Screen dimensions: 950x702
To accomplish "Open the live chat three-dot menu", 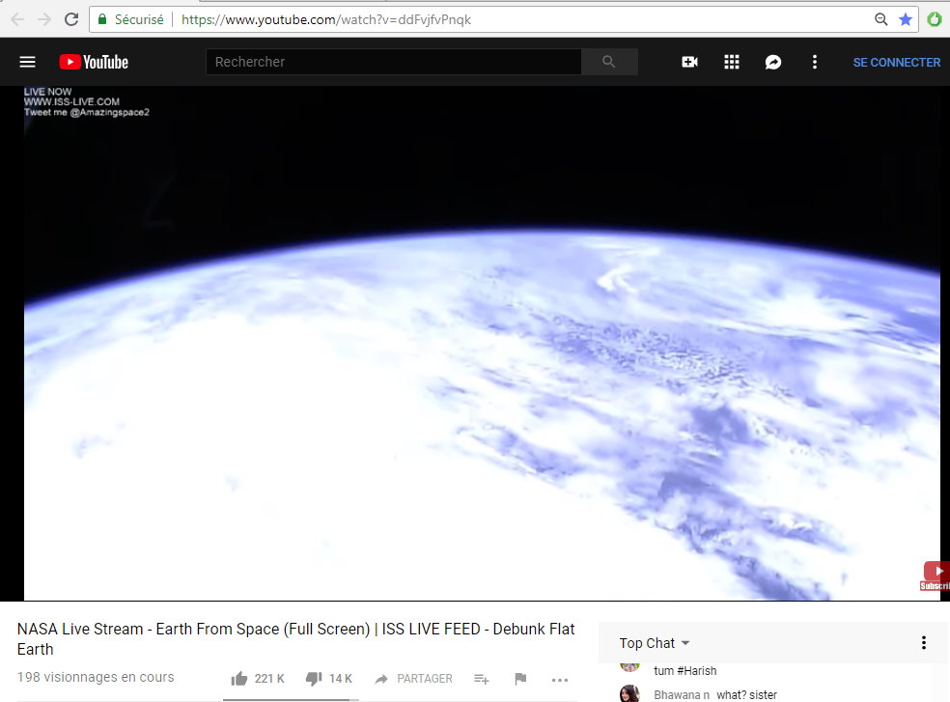I will (923, 642).
